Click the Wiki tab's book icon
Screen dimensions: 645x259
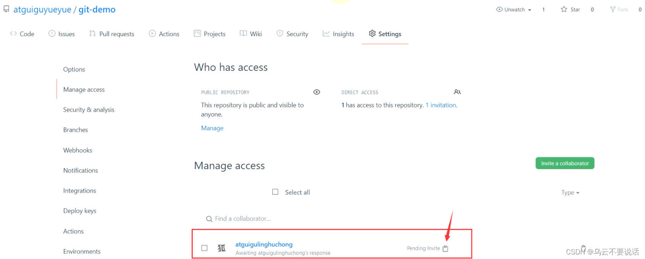point(243,34)
